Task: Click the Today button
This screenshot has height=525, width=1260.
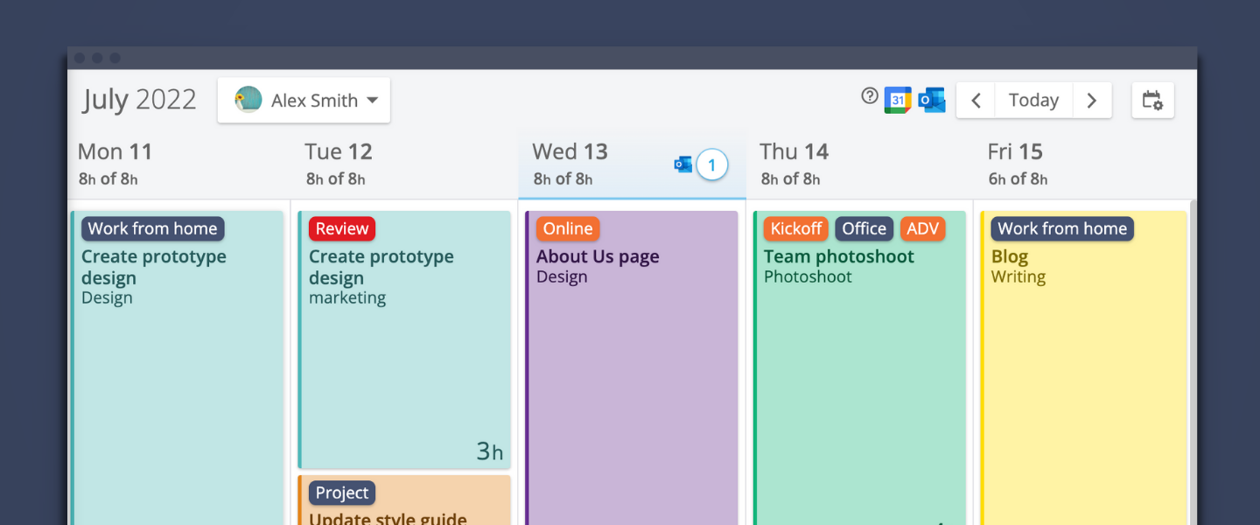Action: coord(1033,101)
